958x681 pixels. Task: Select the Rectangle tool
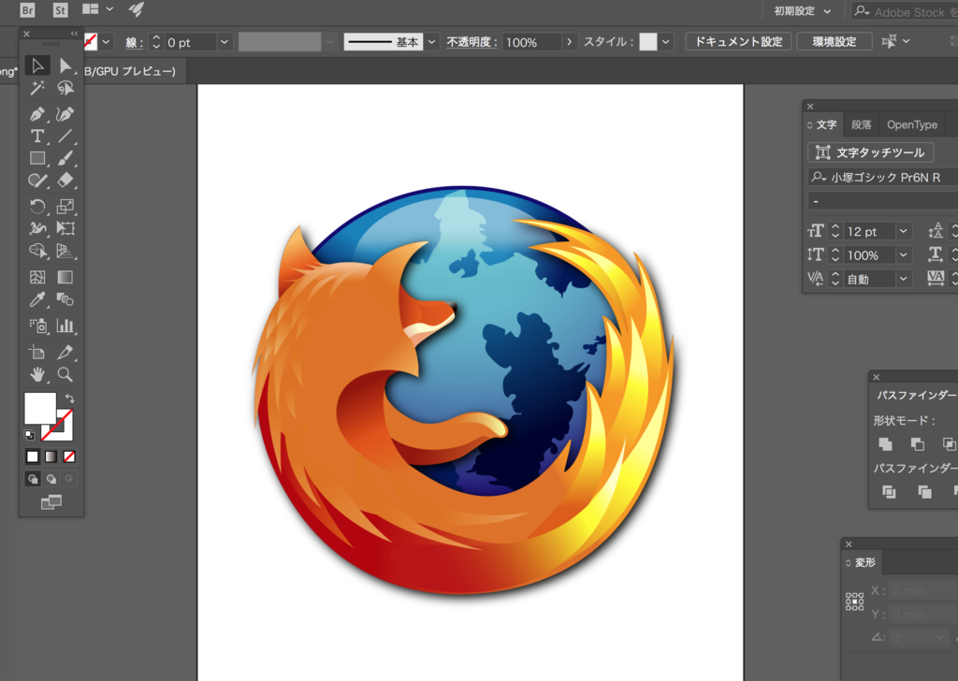click(37, 158)
